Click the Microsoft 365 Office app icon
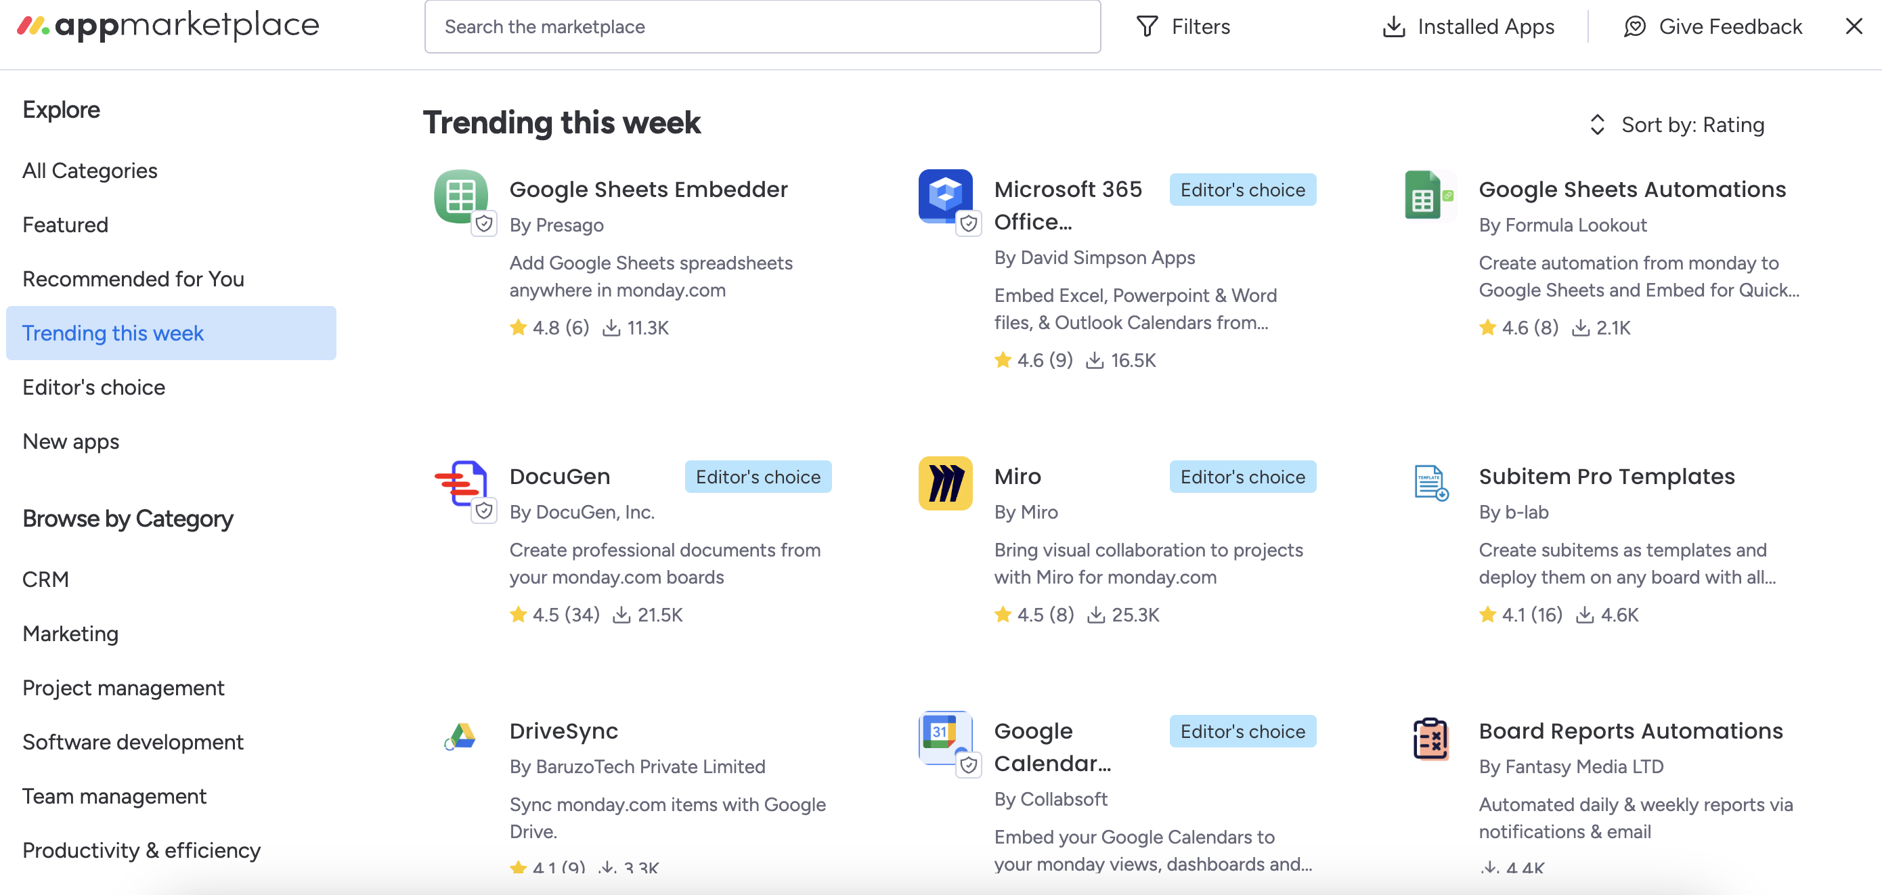 pos(945,196)
